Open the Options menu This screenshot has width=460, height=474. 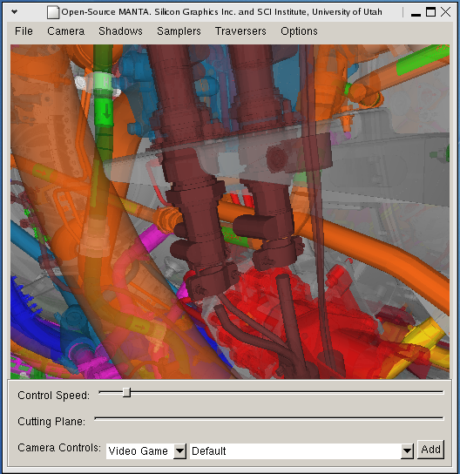tap(299, 31)
